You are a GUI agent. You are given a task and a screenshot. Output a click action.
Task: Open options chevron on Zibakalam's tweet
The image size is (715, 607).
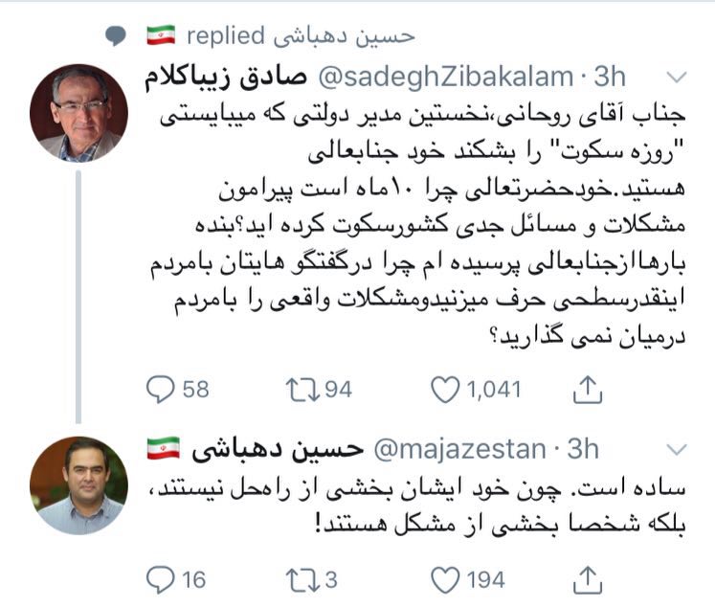click(675, 77)
